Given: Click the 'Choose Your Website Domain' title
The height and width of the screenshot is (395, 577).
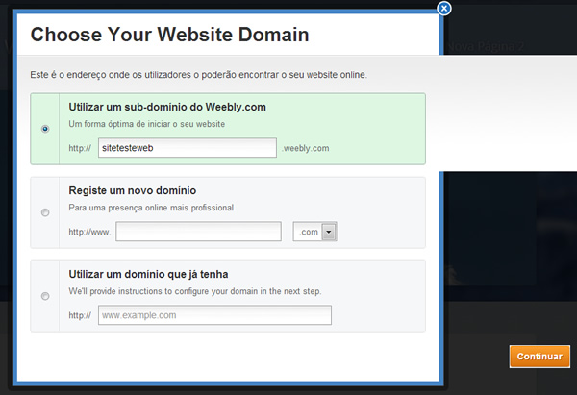Looking at the screenshot, I should point(169,35).
